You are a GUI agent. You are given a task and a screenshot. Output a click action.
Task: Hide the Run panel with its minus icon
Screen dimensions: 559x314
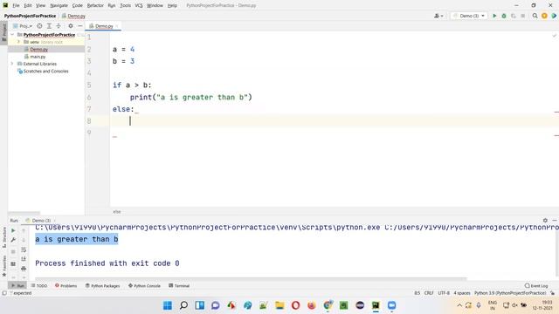click(555, 221)
